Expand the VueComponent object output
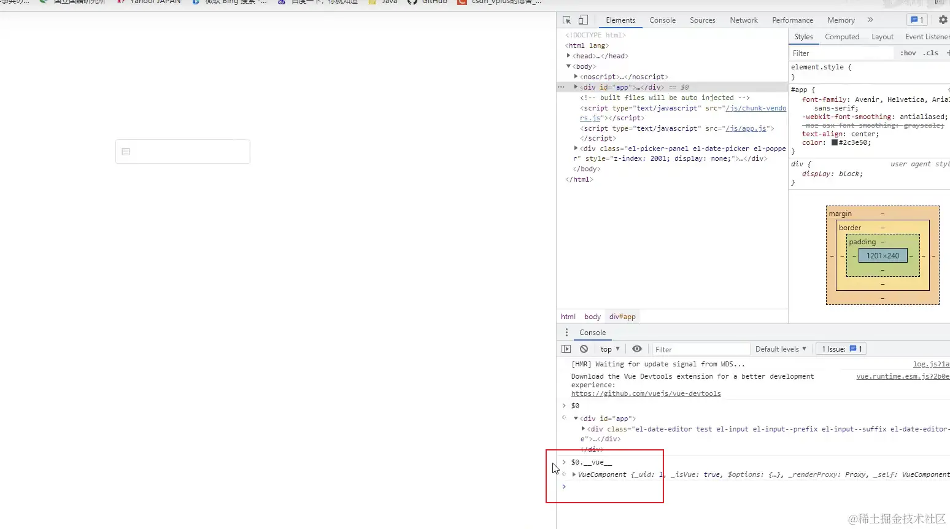 pyautogui.click(x=574, y=474)
